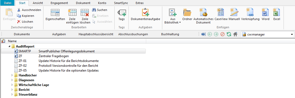Click the home icon

pos(235,34)
